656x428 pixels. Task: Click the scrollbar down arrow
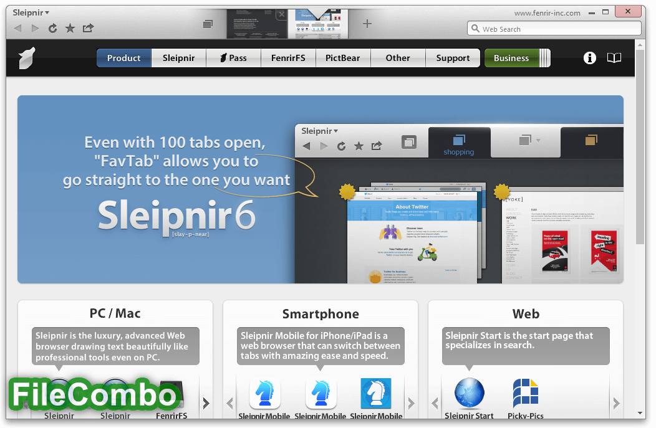[x=640, y=413]
